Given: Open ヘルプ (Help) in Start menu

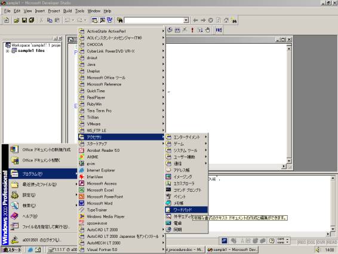Looking at the screenshot, I should click(x=43, y=216).
